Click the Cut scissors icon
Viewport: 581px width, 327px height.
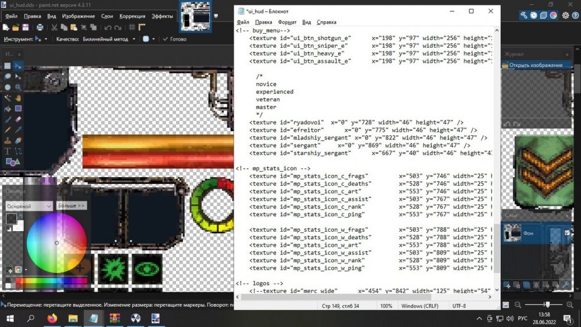[x=54, y=27]
